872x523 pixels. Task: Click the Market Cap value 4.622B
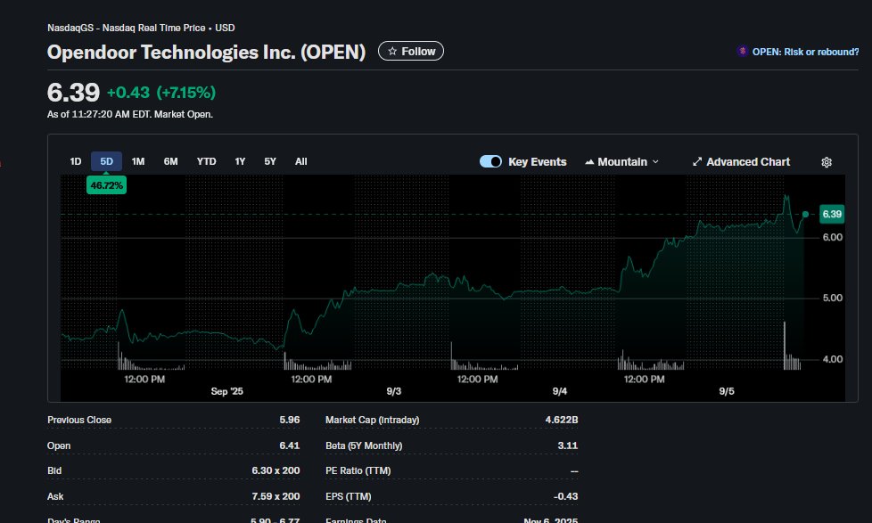tap(561, 420)
